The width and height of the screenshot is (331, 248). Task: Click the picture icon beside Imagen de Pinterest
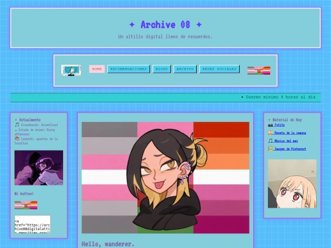[x=270, y=149]
